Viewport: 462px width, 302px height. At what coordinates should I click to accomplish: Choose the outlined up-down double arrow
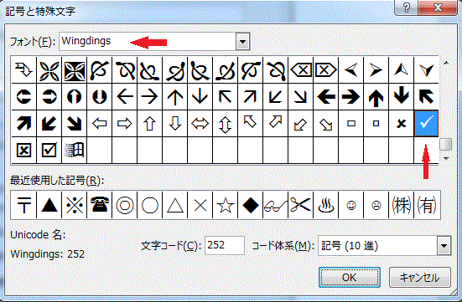tap(225, 124)
